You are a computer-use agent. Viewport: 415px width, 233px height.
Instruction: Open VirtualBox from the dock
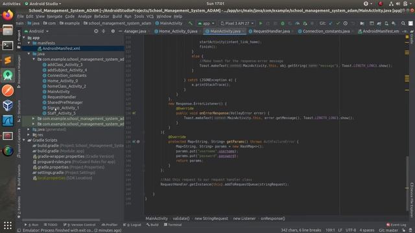click(8, 105)
